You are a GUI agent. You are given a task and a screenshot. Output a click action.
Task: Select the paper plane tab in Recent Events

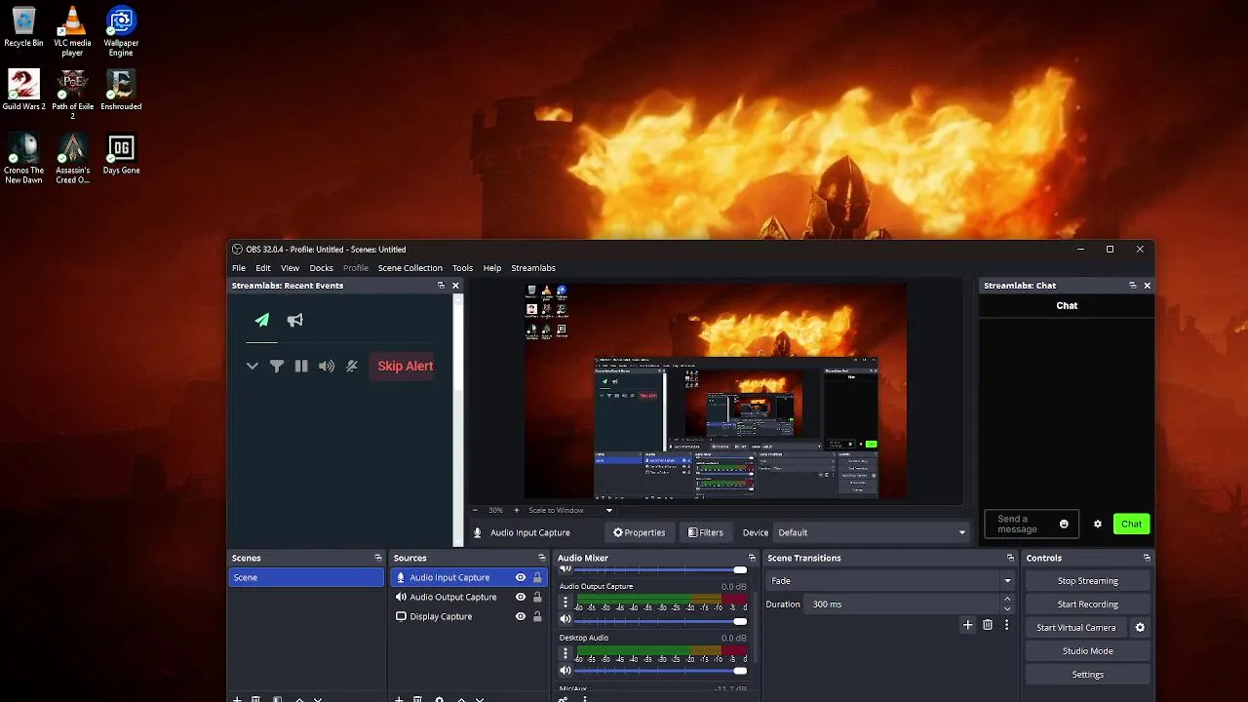pos(261,320)
